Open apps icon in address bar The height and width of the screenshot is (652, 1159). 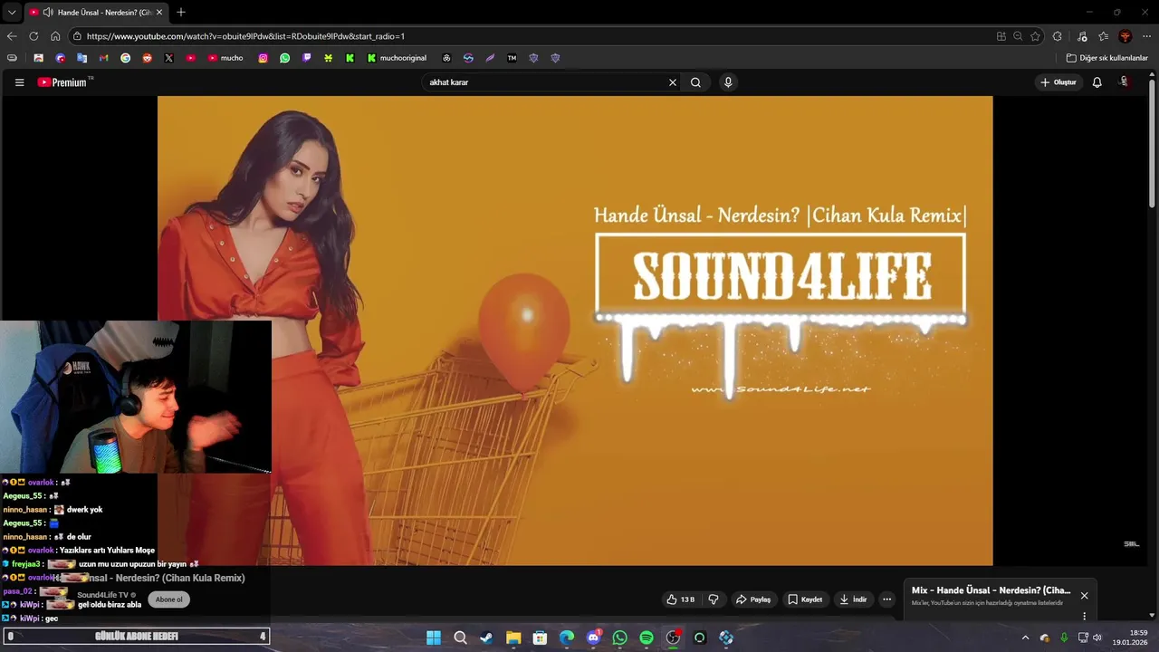pyautogui.click(x=1001, y=36)
